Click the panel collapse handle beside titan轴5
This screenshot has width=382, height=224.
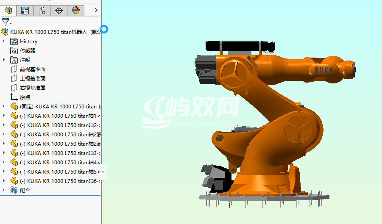tap(103, 172)
